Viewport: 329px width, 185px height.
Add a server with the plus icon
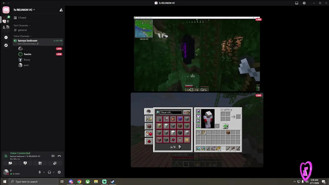(6, 38)
